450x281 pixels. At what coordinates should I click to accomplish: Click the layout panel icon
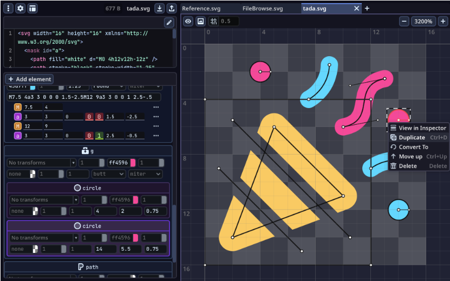(x=33, y=8)
